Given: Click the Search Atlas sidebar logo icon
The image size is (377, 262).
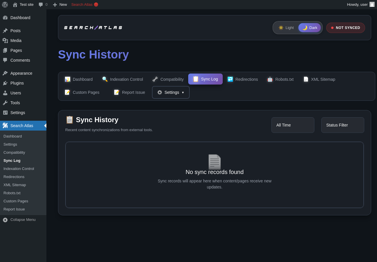Looking at the screenshot, I should (x=5, y=126).
